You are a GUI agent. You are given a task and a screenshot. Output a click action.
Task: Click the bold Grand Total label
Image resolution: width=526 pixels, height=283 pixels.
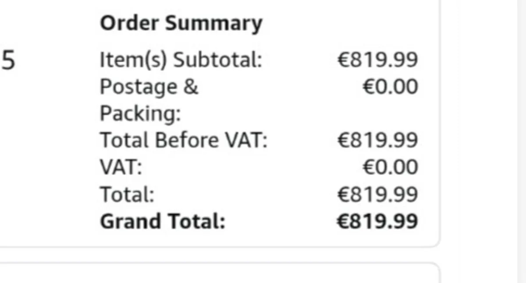tap(162, 221)
